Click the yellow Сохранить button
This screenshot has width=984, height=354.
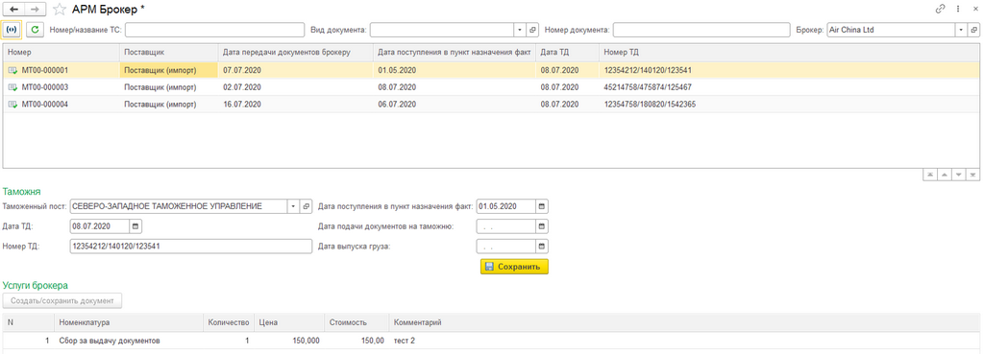515,267
